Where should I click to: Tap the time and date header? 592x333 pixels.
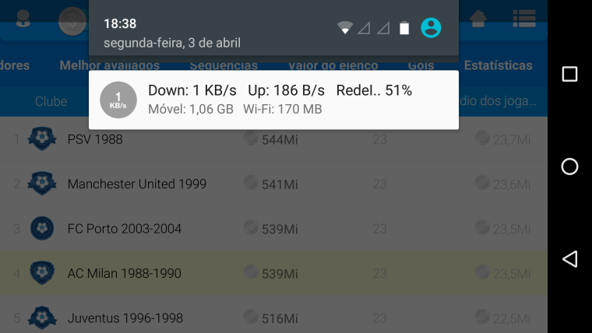click(x=172, y=33)
